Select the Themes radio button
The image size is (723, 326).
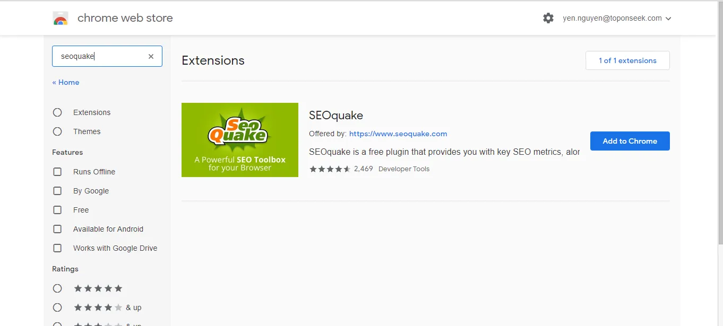[57, 131]
